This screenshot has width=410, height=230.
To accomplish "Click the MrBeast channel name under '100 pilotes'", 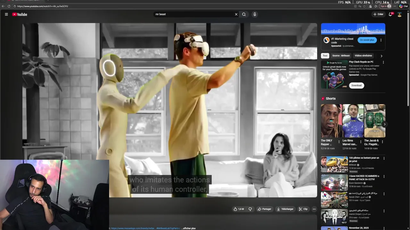I will (353, 165).
